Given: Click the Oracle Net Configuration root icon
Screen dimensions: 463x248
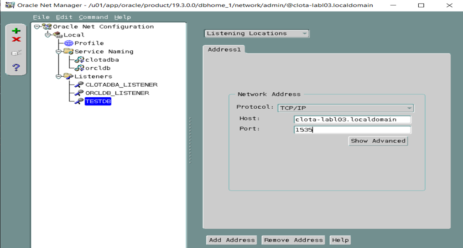Looking at the screenshot, I should (47, 26).
